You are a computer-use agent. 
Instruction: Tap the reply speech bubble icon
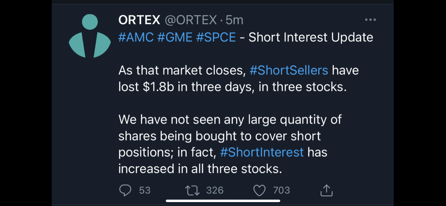pos(125,190)
